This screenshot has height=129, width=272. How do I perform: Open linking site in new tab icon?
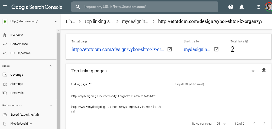[x=216, y=49]
